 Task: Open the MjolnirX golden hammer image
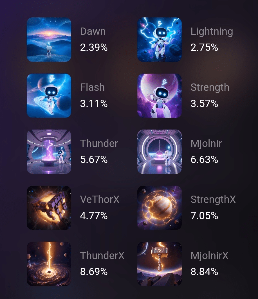[160, 264]
